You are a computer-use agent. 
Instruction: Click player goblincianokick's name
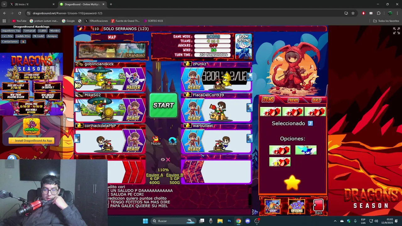(99, 64)
